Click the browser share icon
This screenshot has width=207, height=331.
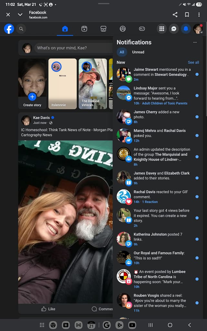coord(175,15)
